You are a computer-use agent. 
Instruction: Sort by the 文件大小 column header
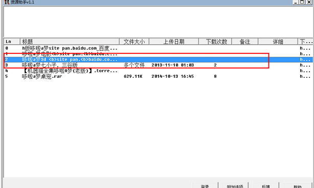click(x=134, y=41)
